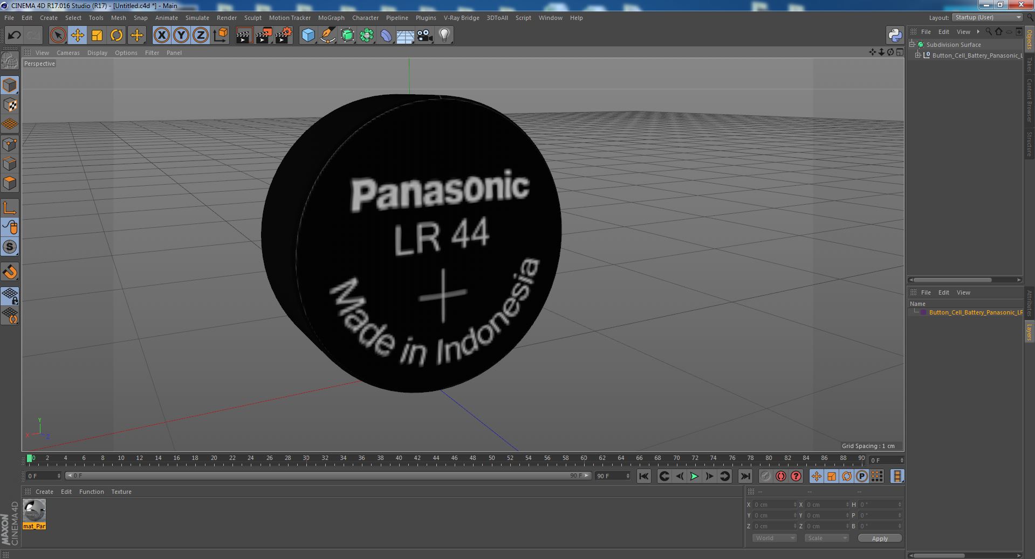
Task: Switch to Polygons mode
Action: 10,183
